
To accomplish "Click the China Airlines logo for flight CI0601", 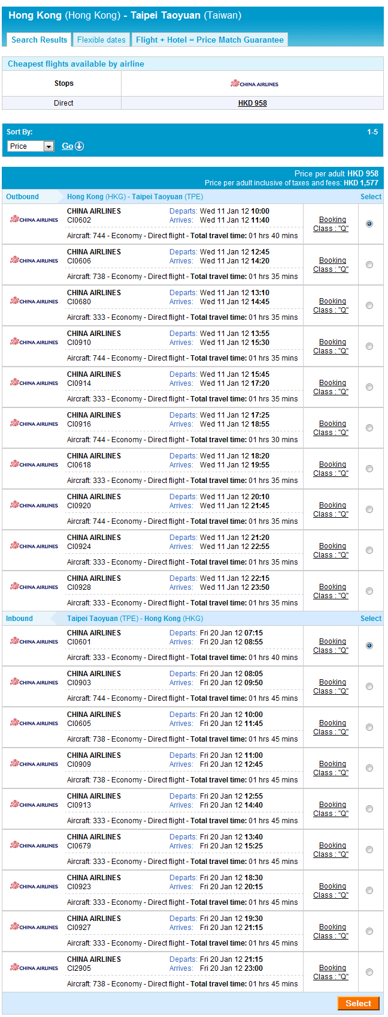I will tap(34, 641).
